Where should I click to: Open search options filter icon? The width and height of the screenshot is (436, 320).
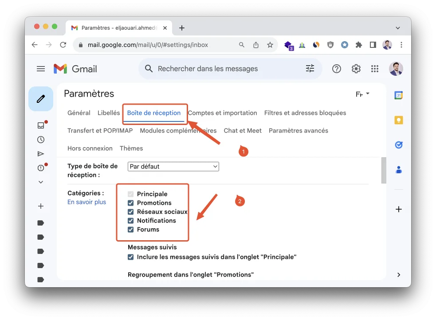310,69
